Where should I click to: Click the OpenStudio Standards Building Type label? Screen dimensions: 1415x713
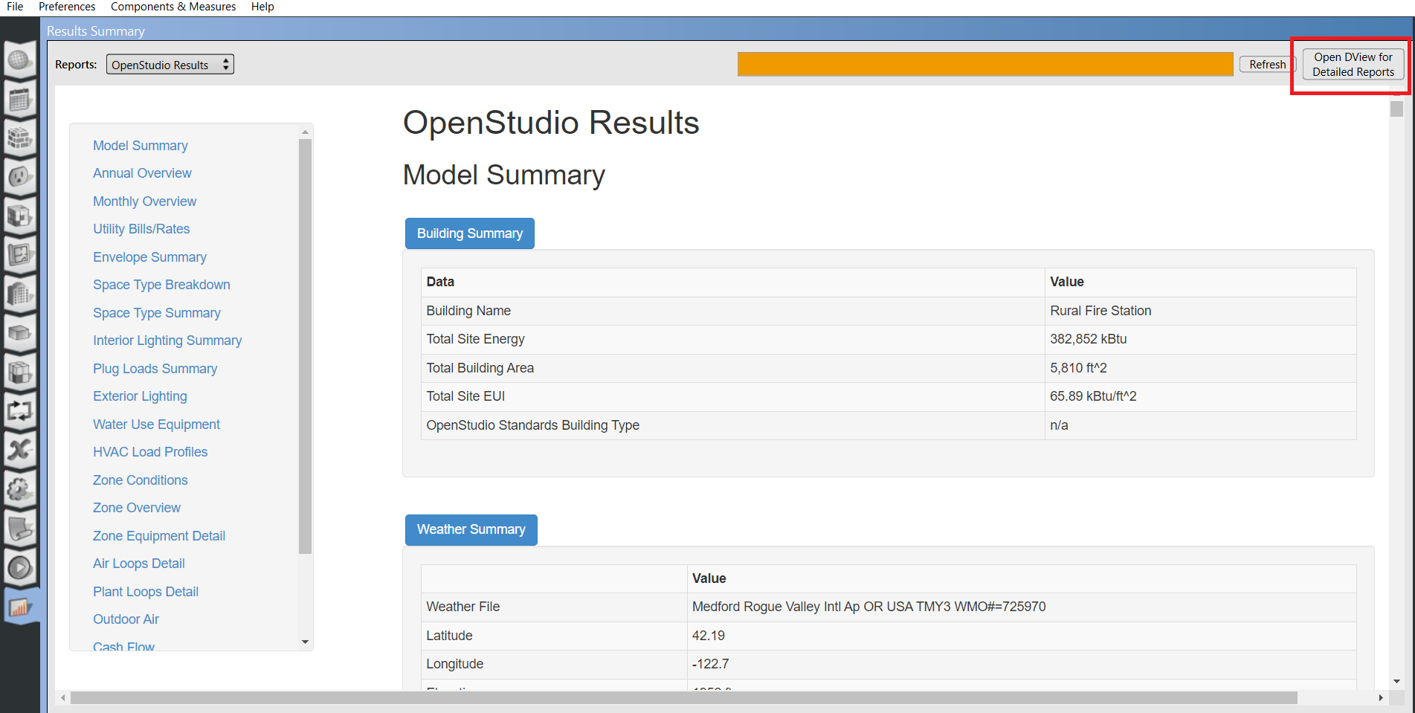(532, 425)
